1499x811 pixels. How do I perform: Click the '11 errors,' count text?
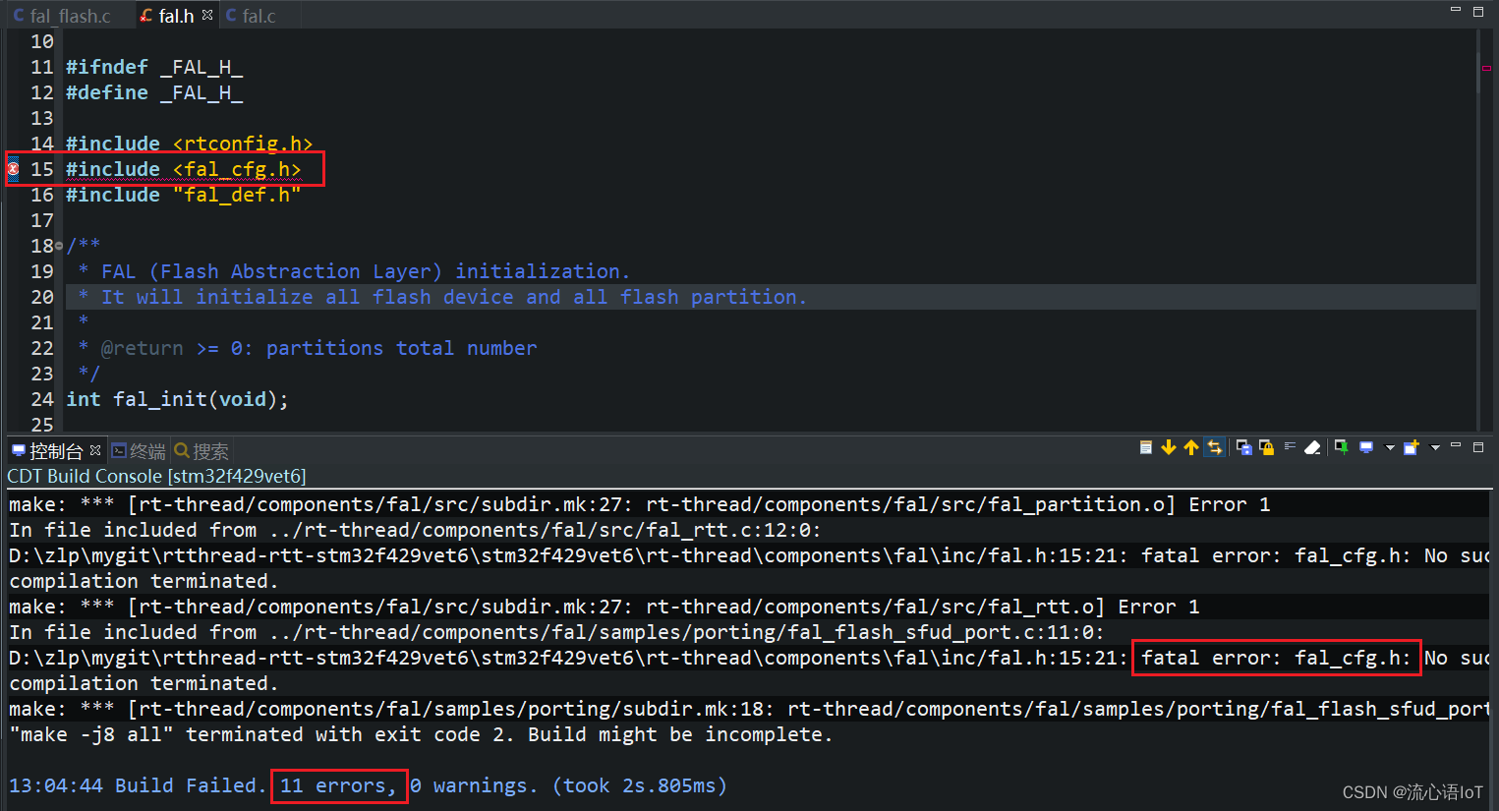339,785
